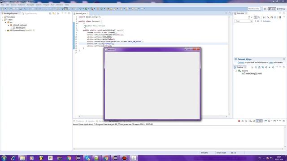The width and height of the screenshot is (287, 161).
Task: Select lesson1.java in Package Explorer
Action: click(x=19, y=28)
